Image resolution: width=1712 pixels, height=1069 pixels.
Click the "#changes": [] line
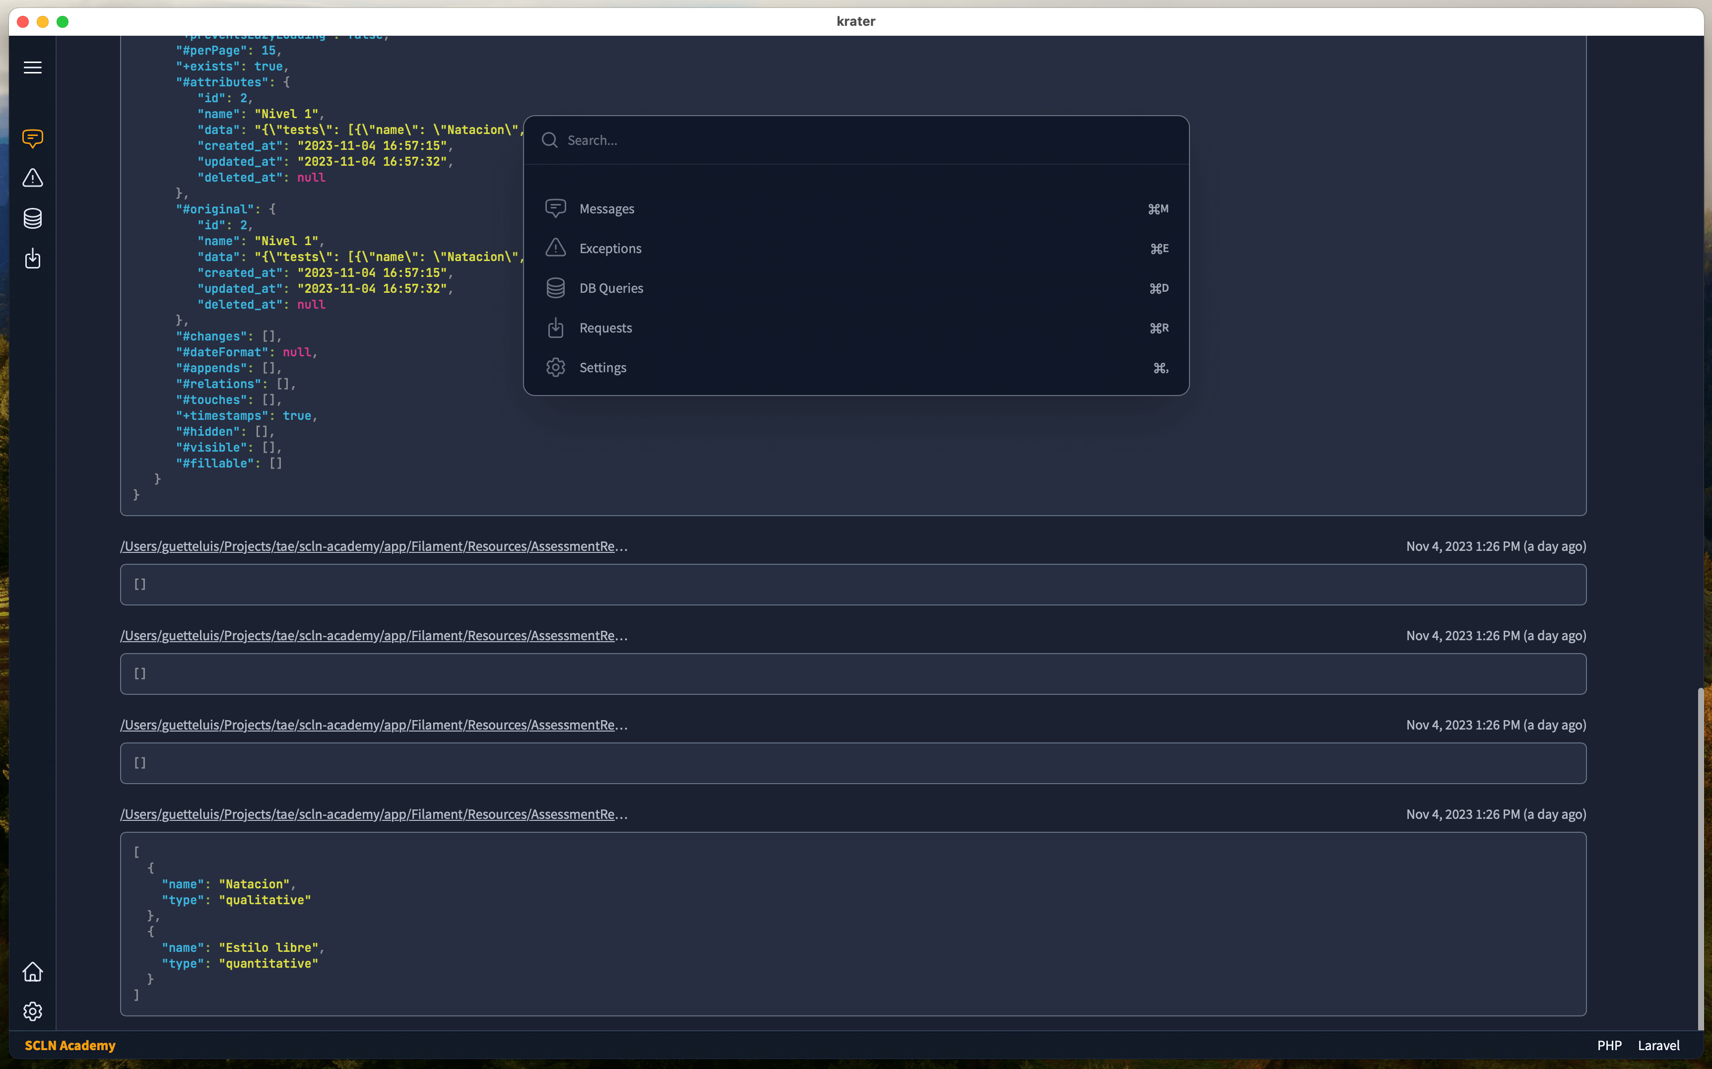click(x=228, y=336)
